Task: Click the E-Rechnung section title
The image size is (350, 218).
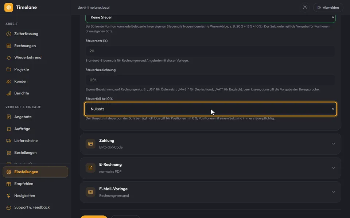Action: click(110, 165)
